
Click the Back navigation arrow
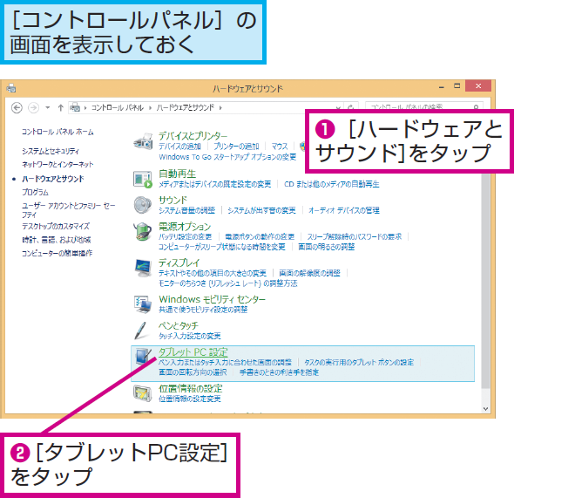(x=17, y=107)
